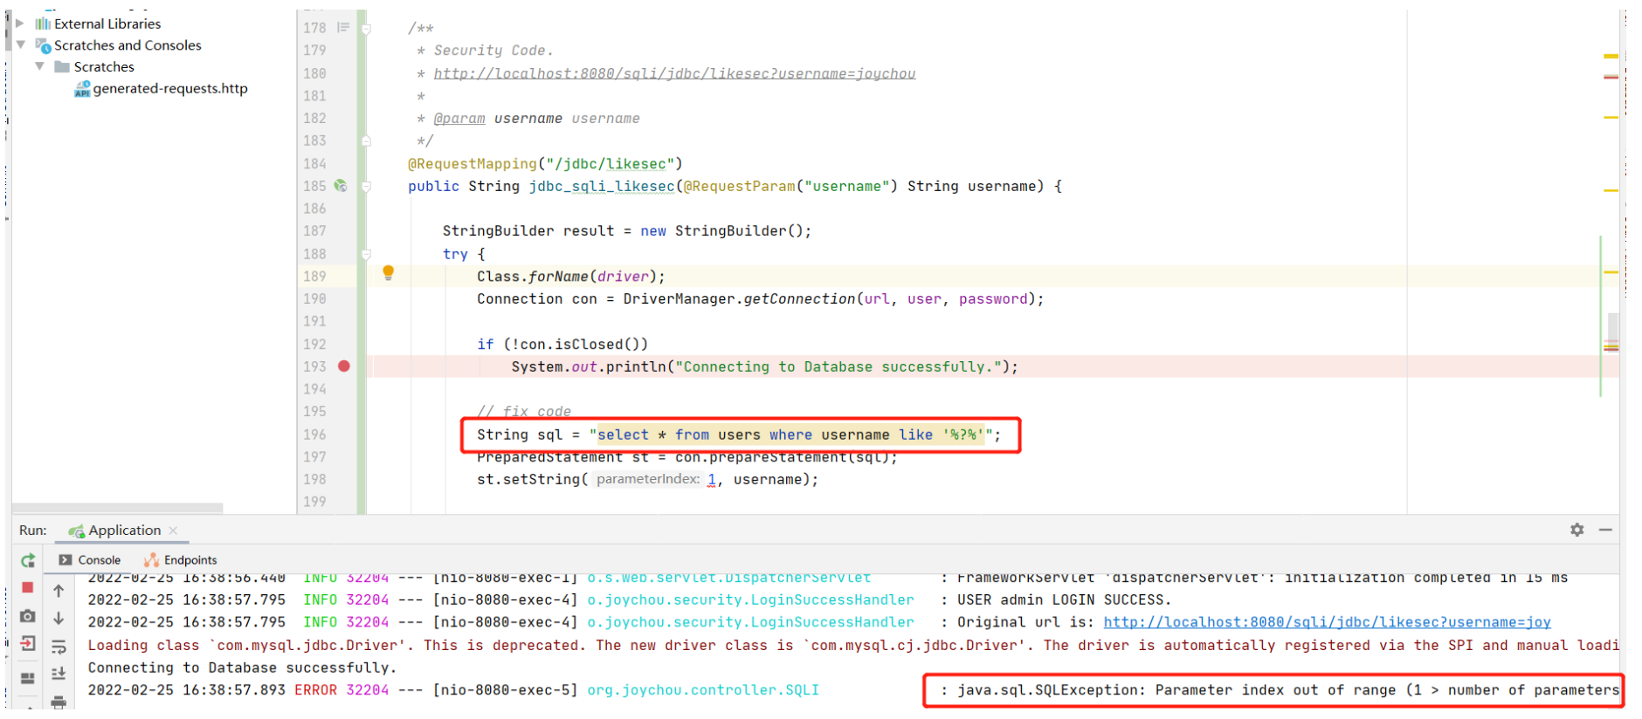Minimize the Run tool window
The width and height of the screenshot is (1642, 719).
1605,530
